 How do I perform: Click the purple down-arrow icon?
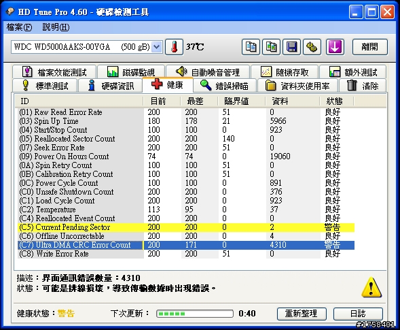pyautogui.click(x=335, y=47)
